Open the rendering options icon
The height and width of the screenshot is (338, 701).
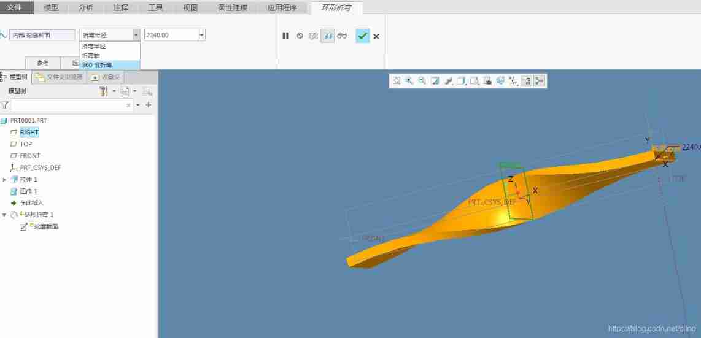point(448,81)
